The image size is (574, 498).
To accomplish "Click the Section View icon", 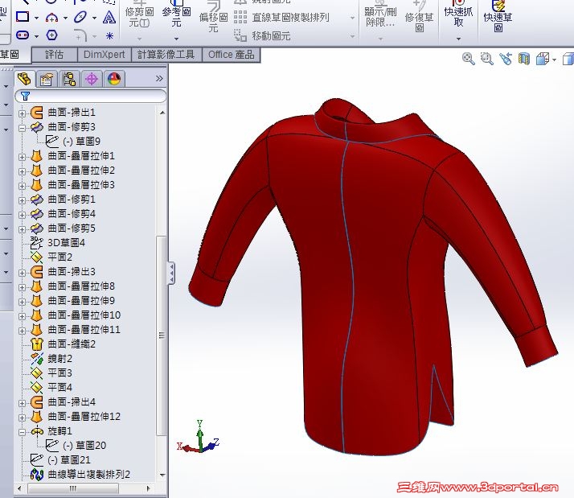I will coord(524,59).
